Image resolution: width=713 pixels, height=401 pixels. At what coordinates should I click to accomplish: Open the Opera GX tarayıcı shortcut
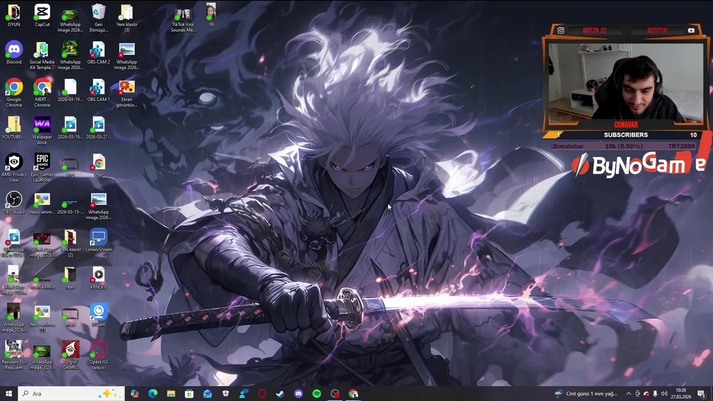[99, 355]
